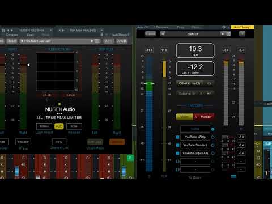Image resolution: width=272 pixels, height=204 pixels.
Task: Select the radio button beside NONE codec
Action: point(212,129)
